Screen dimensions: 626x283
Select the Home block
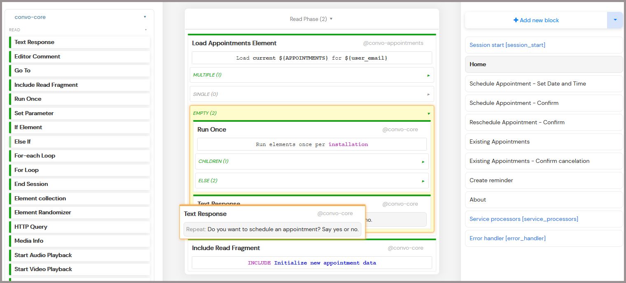[543, 64]
